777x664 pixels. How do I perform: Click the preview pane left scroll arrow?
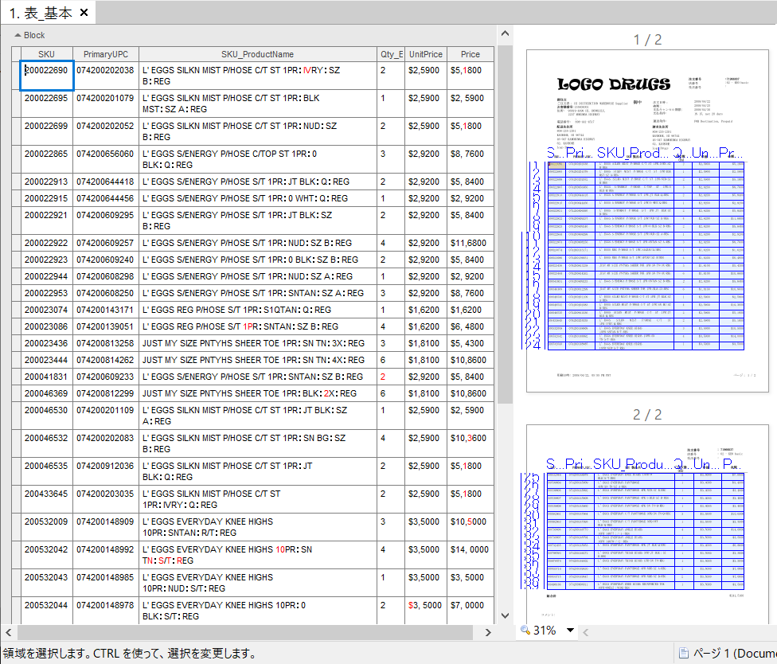[586, 632]
